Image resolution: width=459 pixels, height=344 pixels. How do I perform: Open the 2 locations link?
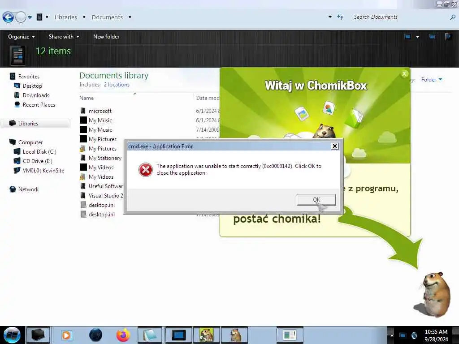117,85
